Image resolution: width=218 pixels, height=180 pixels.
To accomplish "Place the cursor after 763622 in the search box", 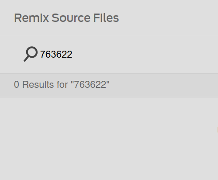I will (x=73, y=54).
